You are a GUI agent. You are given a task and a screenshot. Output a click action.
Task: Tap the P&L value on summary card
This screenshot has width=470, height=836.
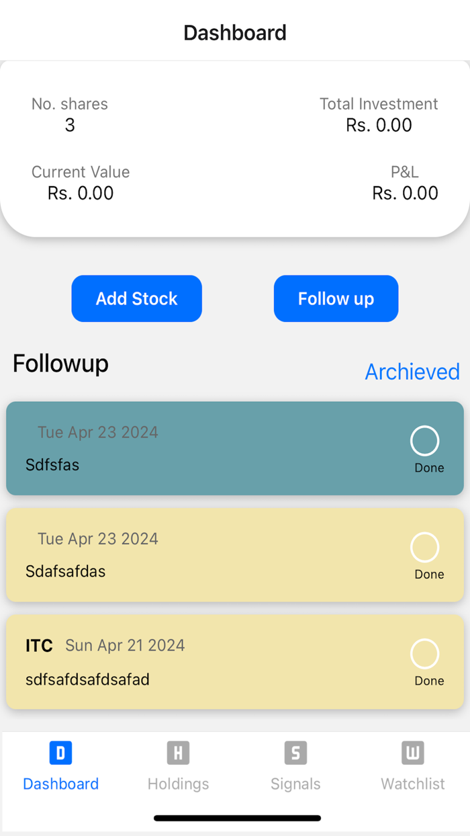405,193
